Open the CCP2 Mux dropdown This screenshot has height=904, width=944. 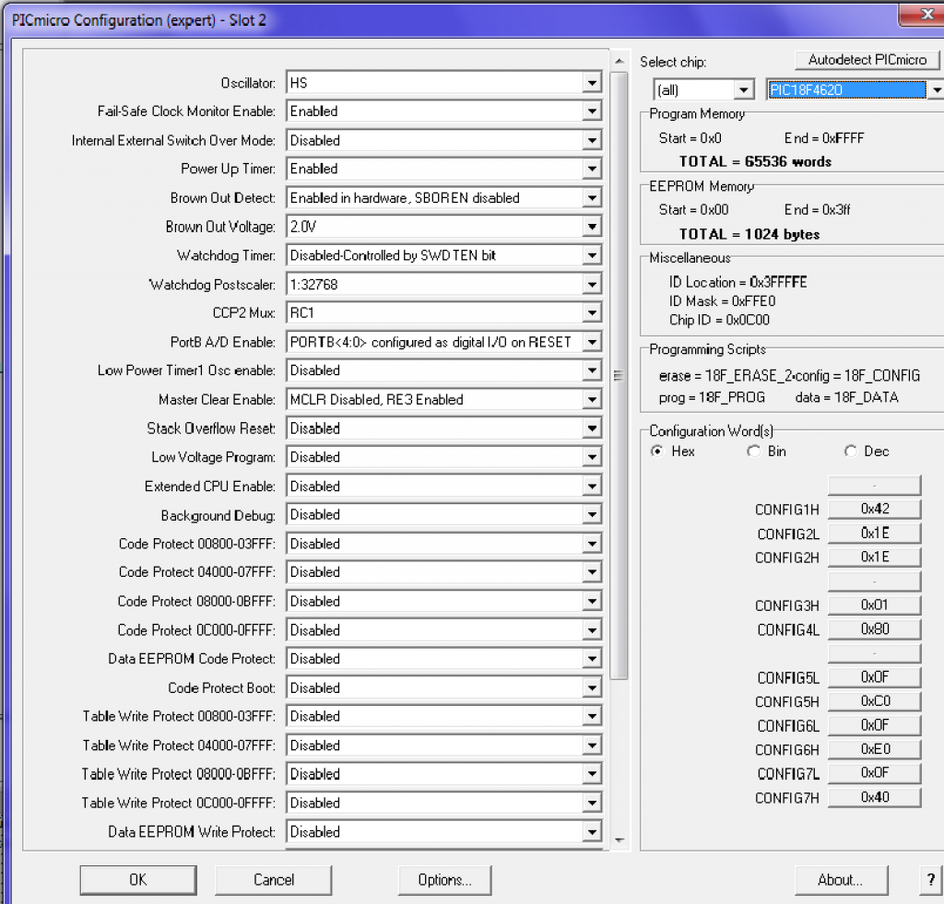click(x=443, y=313)
